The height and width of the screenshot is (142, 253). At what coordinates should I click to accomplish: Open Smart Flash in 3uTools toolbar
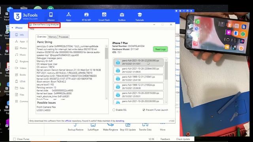tap(104, 17)
